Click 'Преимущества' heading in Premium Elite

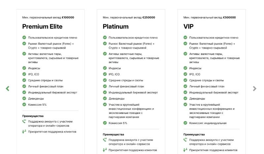click(33, 116)
